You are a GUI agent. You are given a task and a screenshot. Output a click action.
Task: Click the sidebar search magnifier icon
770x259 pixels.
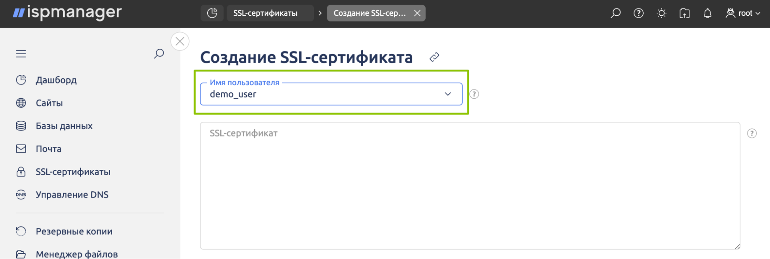(159, 54)
